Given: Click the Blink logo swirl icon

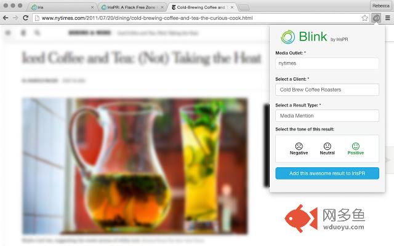Looking at the screenshot, I should point(287,37).
